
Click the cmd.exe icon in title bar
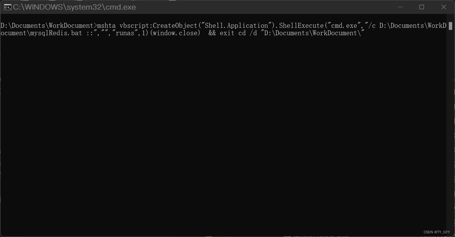tap(7, 7)
